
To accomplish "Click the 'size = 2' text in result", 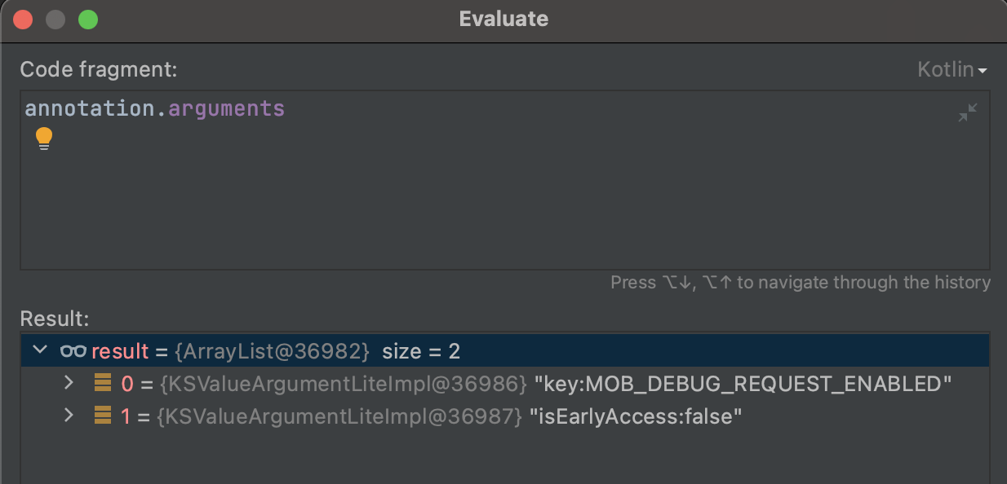I will tap(421, 351).
